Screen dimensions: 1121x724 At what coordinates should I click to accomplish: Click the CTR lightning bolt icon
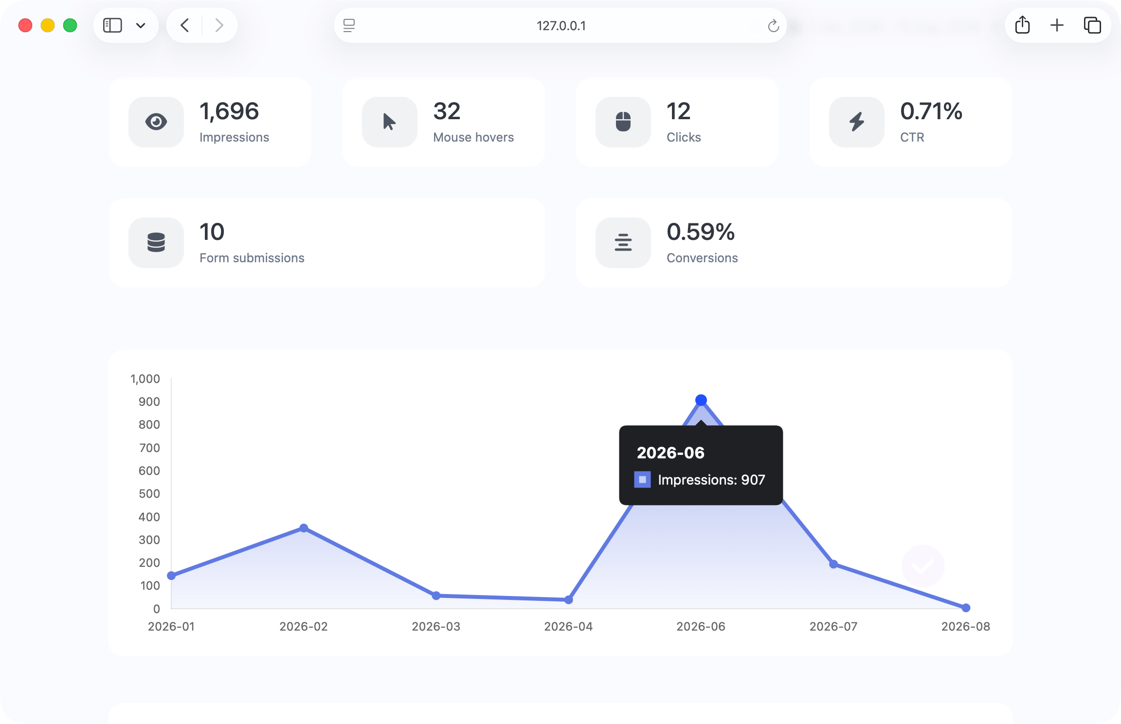[857, 122]
